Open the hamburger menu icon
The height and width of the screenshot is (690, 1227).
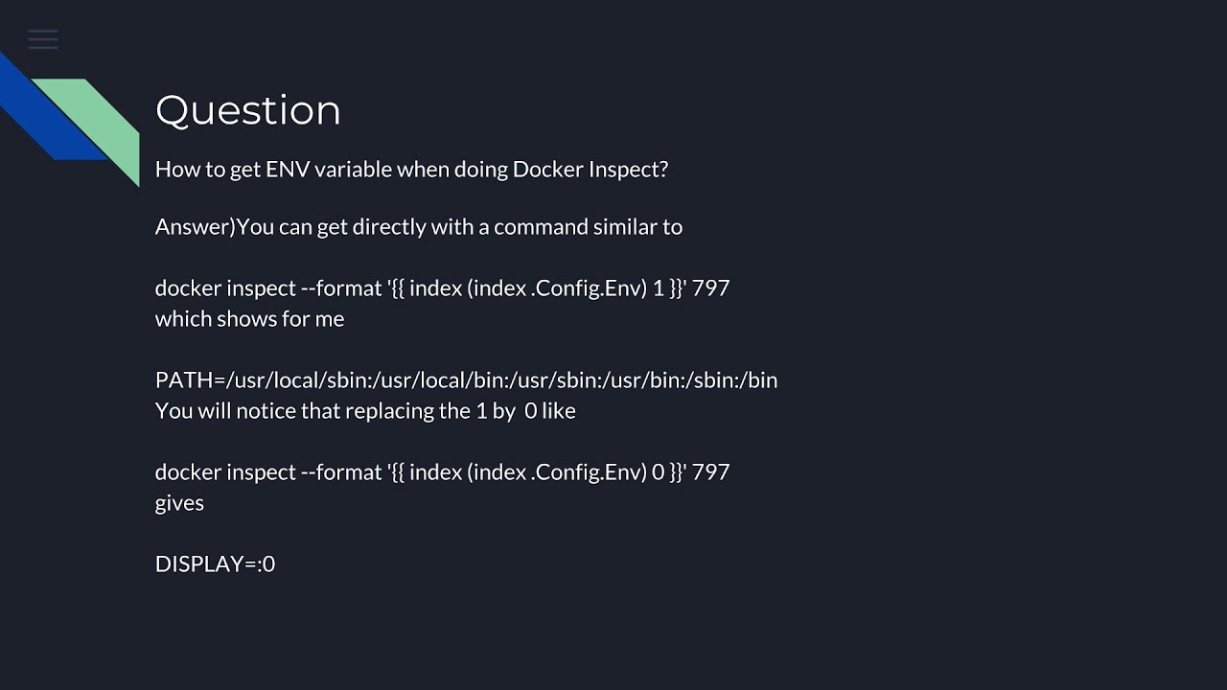pyautogui.click(x=43, y=39)
